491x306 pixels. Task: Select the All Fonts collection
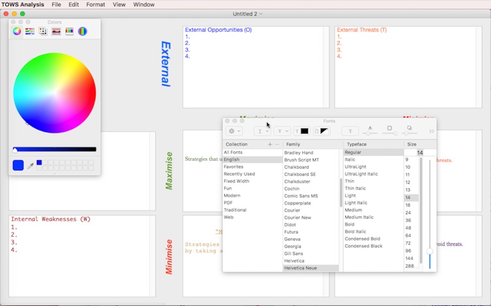252,152
